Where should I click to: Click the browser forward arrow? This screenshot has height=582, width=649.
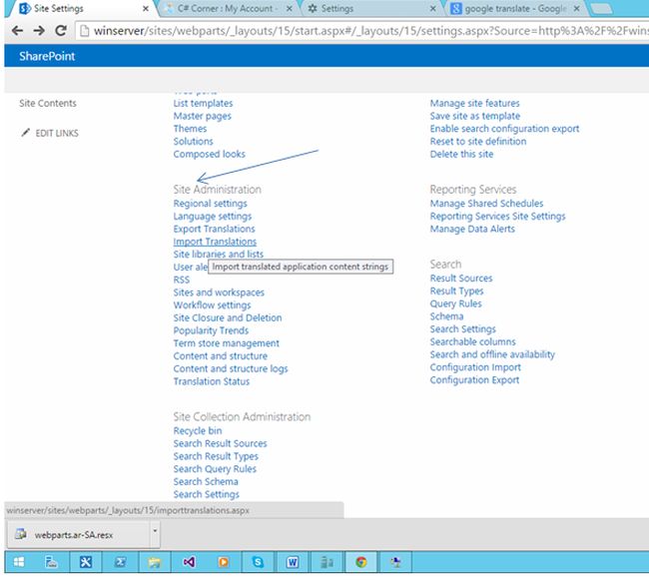point(39,31)
